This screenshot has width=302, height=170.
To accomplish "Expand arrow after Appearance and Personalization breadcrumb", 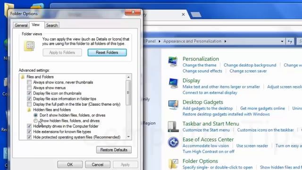I will (x=225, y=41).
